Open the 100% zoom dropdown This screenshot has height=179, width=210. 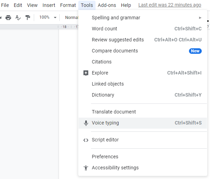(48, 18)
